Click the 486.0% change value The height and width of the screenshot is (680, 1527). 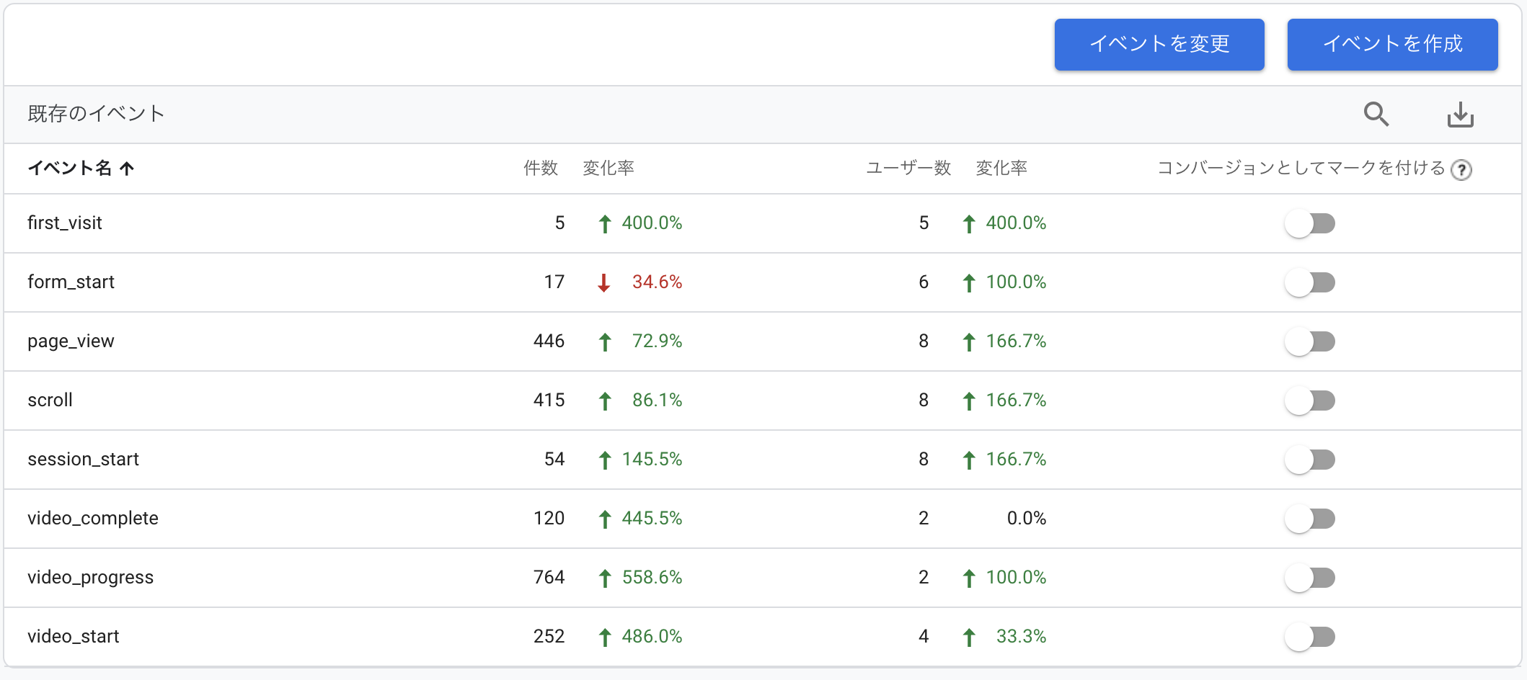click(x=652, y=637)
